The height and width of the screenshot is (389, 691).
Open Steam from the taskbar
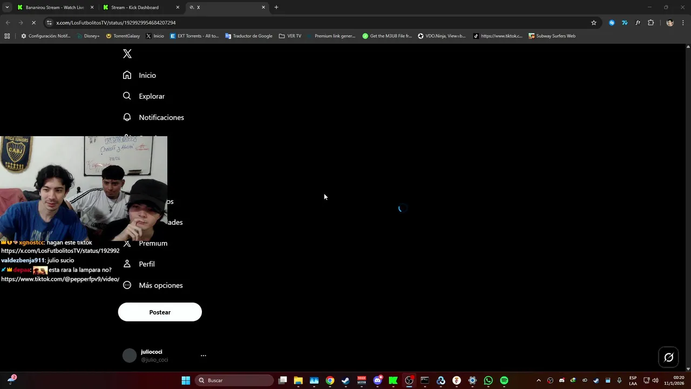[345, 380]
